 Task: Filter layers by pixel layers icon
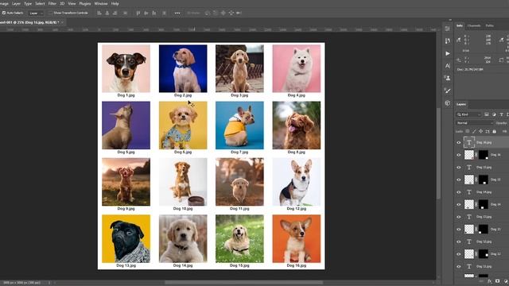click(487, 114)
